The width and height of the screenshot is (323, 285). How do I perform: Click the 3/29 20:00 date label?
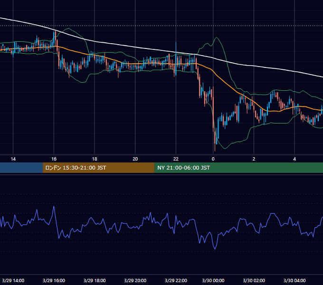click(135, 280)
